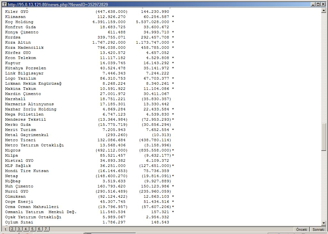Click Metro Ticari's value (438.780.114)
328x234 pixels.
coord(155,140)
